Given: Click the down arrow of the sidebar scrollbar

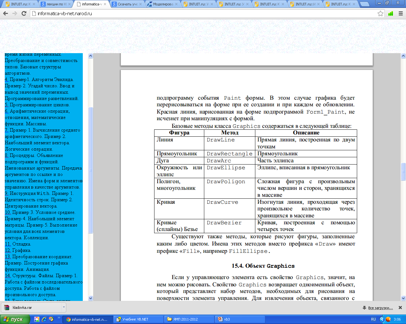Looking at the screenshot, I should (x=90, y=298).
